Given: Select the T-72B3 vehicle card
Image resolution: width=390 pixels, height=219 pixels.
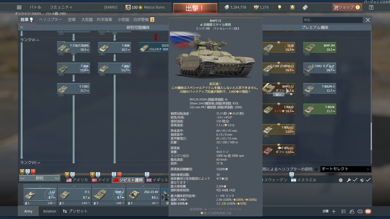Looking at the screenshot, I should click(73, 88).
